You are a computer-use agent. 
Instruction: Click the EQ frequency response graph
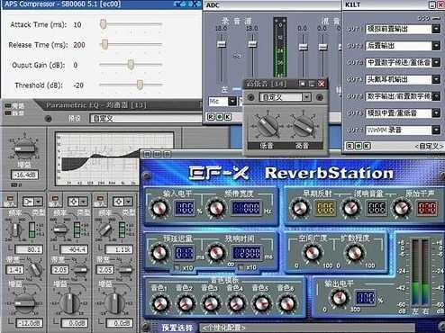[x=114, y=160]
